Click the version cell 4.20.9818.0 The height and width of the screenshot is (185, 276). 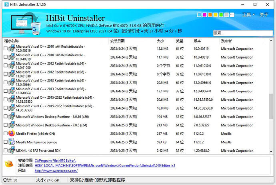(x=202, y=150)
